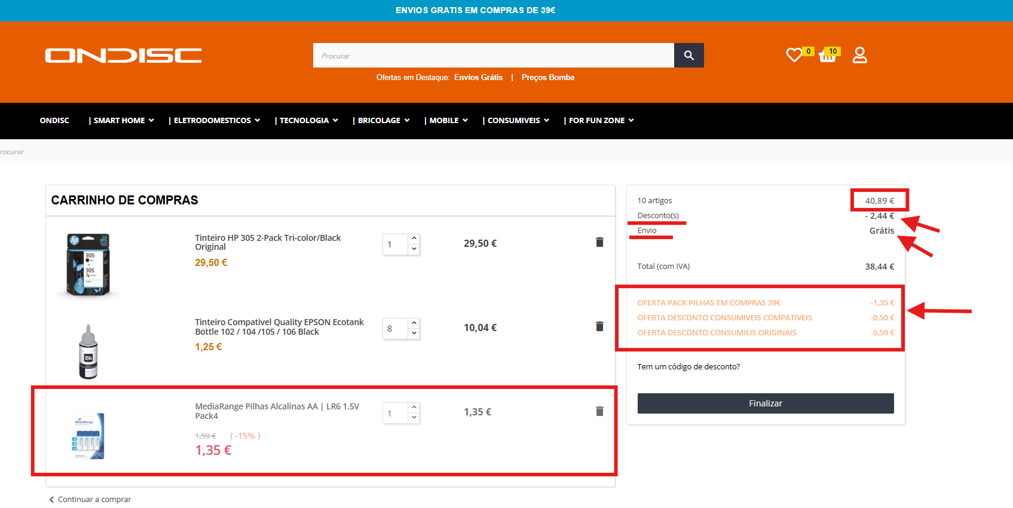
Task: Open the Envios Grátis offer link
Action: pyautogui.click(x=478, y=78)
